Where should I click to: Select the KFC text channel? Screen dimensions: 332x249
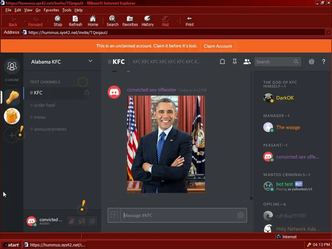56,93
